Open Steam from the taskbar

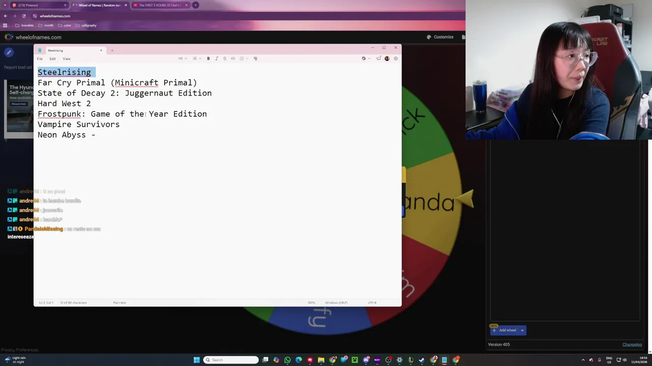coord(422,360)
